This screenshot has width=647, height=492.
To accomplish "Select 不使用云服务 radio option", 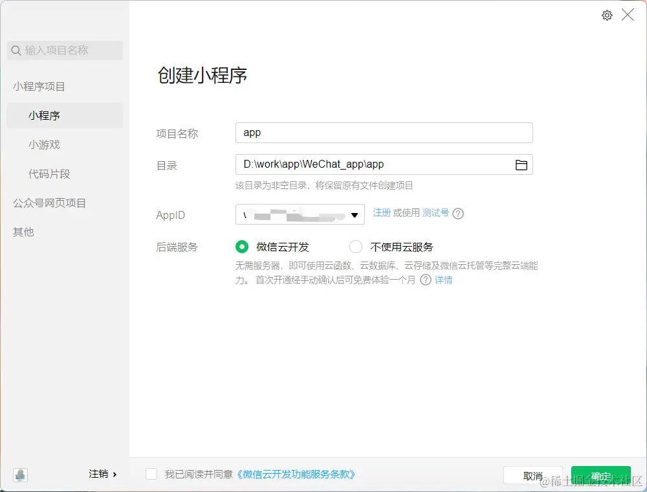I will [x=356, y=247].
